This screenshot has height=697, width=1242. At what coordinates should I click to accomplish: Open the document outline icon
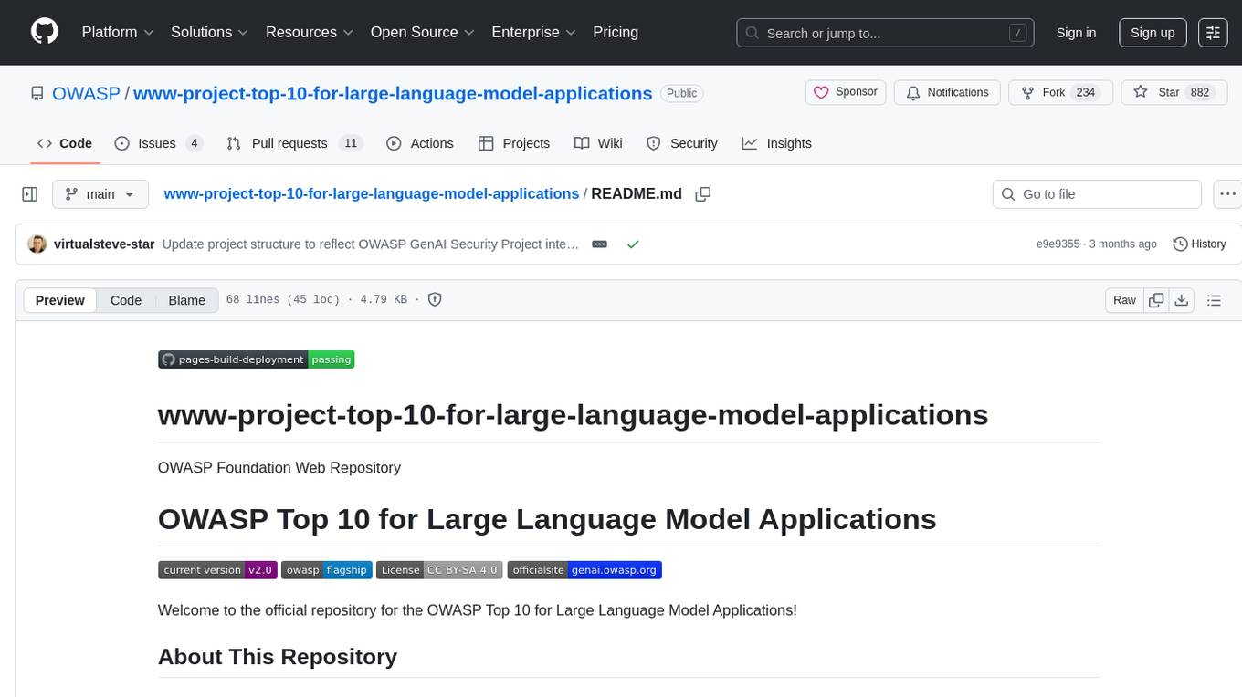click(x=1214, y=300)
